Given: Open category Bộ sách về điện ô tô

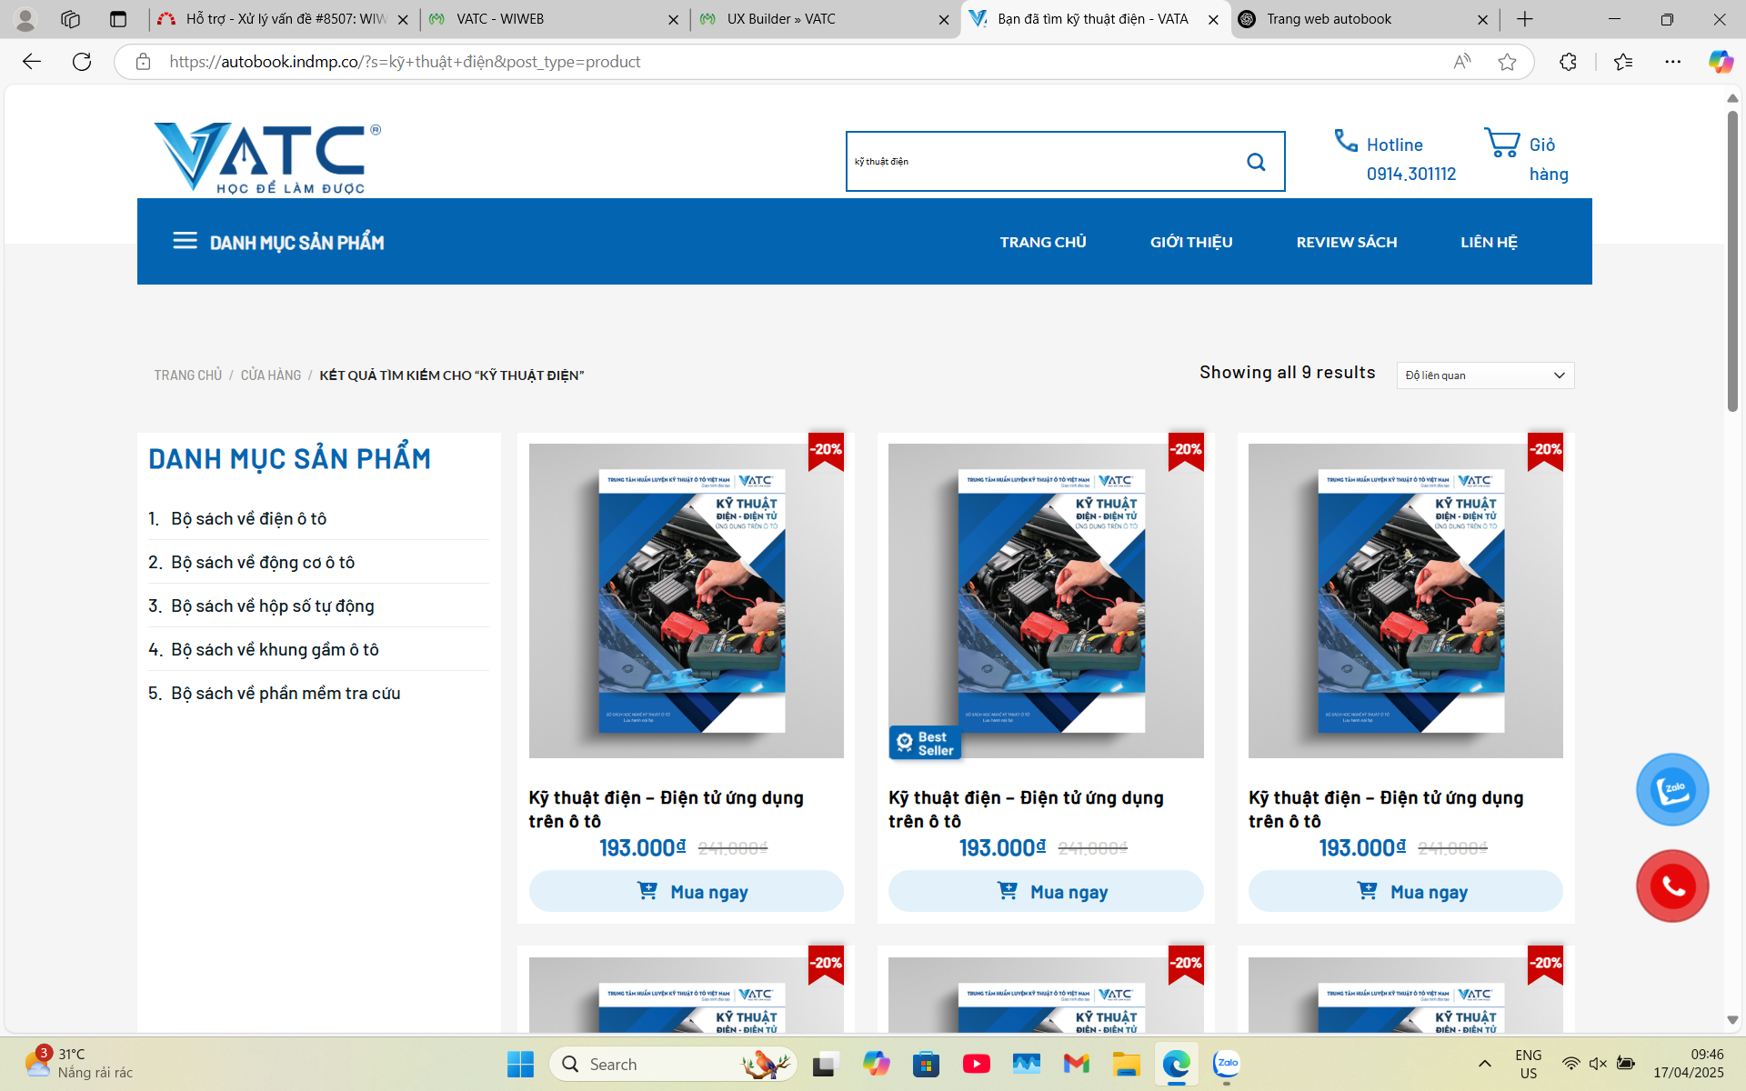Looking at the screenshot, I should [248, 518].
